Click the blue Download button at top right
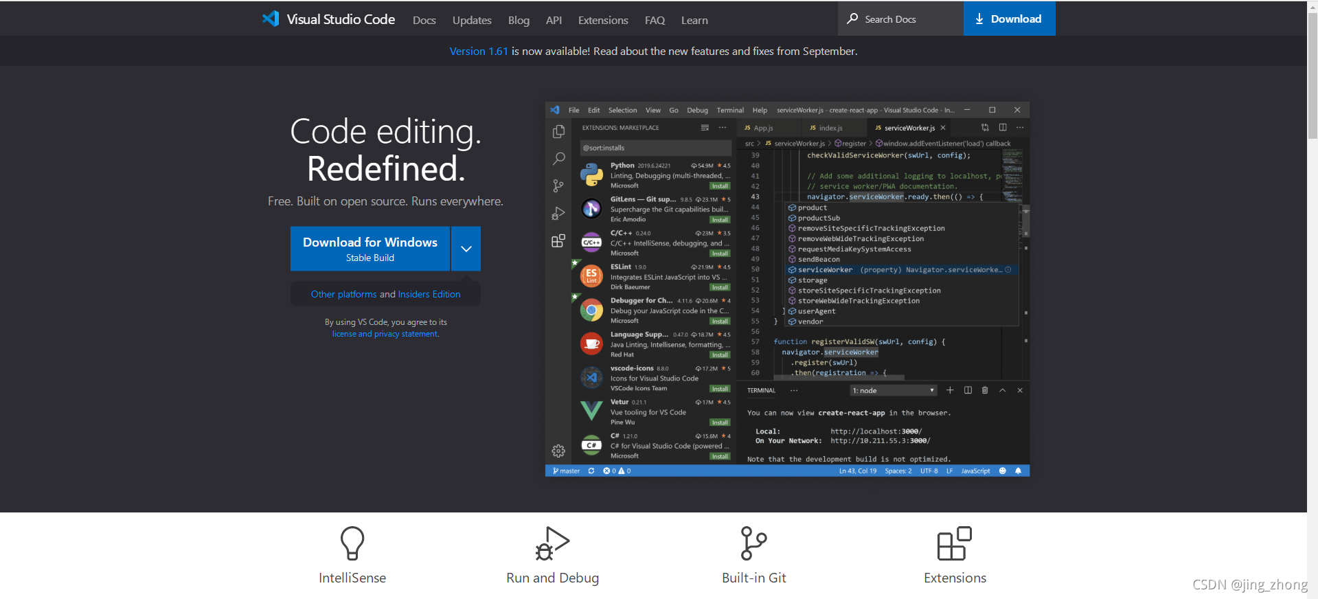Image resolution: width=1318 pixels, height=599 pixels. coord(1009,19)
